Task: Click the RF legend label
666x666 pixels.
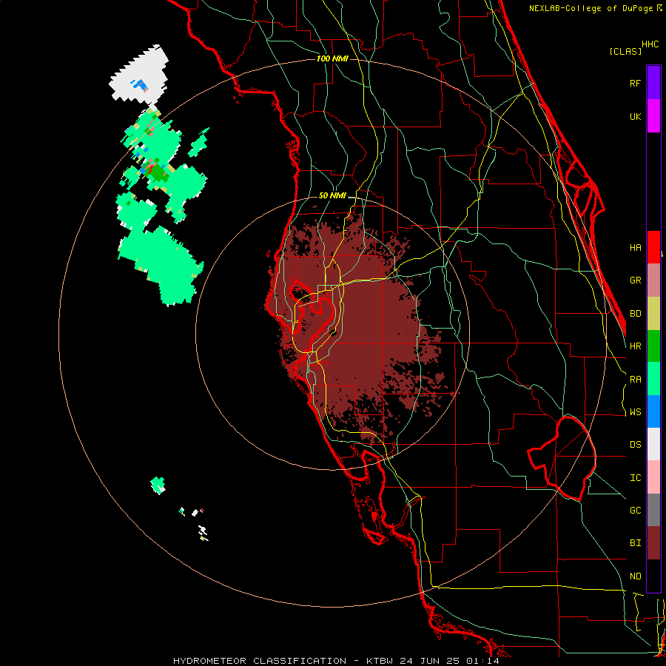Action: coord(635,83)
